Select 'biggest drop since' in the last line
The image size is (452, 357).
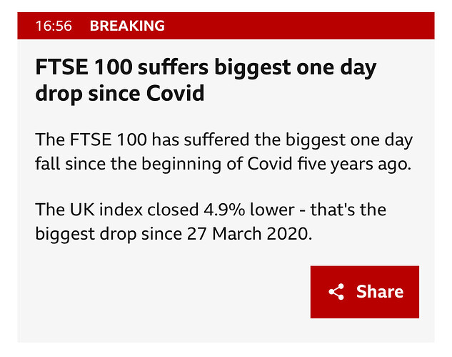(x=109, y=234)
